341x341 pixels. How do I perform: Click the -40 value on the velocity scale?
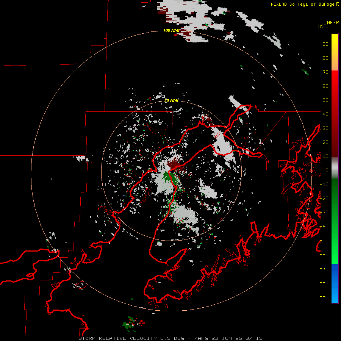(324, 227)
